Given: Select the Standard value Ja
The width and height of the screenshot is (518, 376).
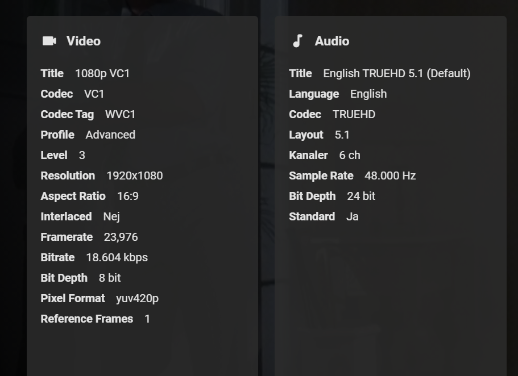Looking at the screenshot, I should [353, 216].
